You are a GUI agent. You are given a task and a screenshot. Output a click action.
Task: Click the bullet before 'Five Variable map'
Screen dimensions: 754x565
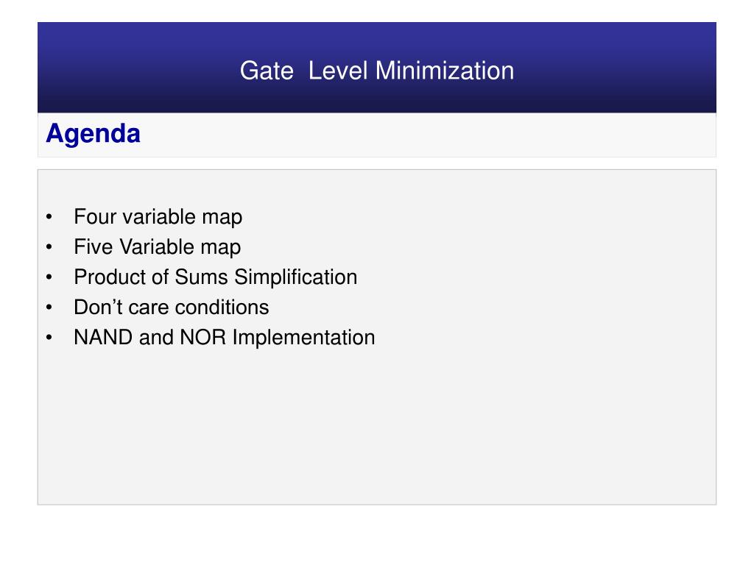(x=49, y=247)
